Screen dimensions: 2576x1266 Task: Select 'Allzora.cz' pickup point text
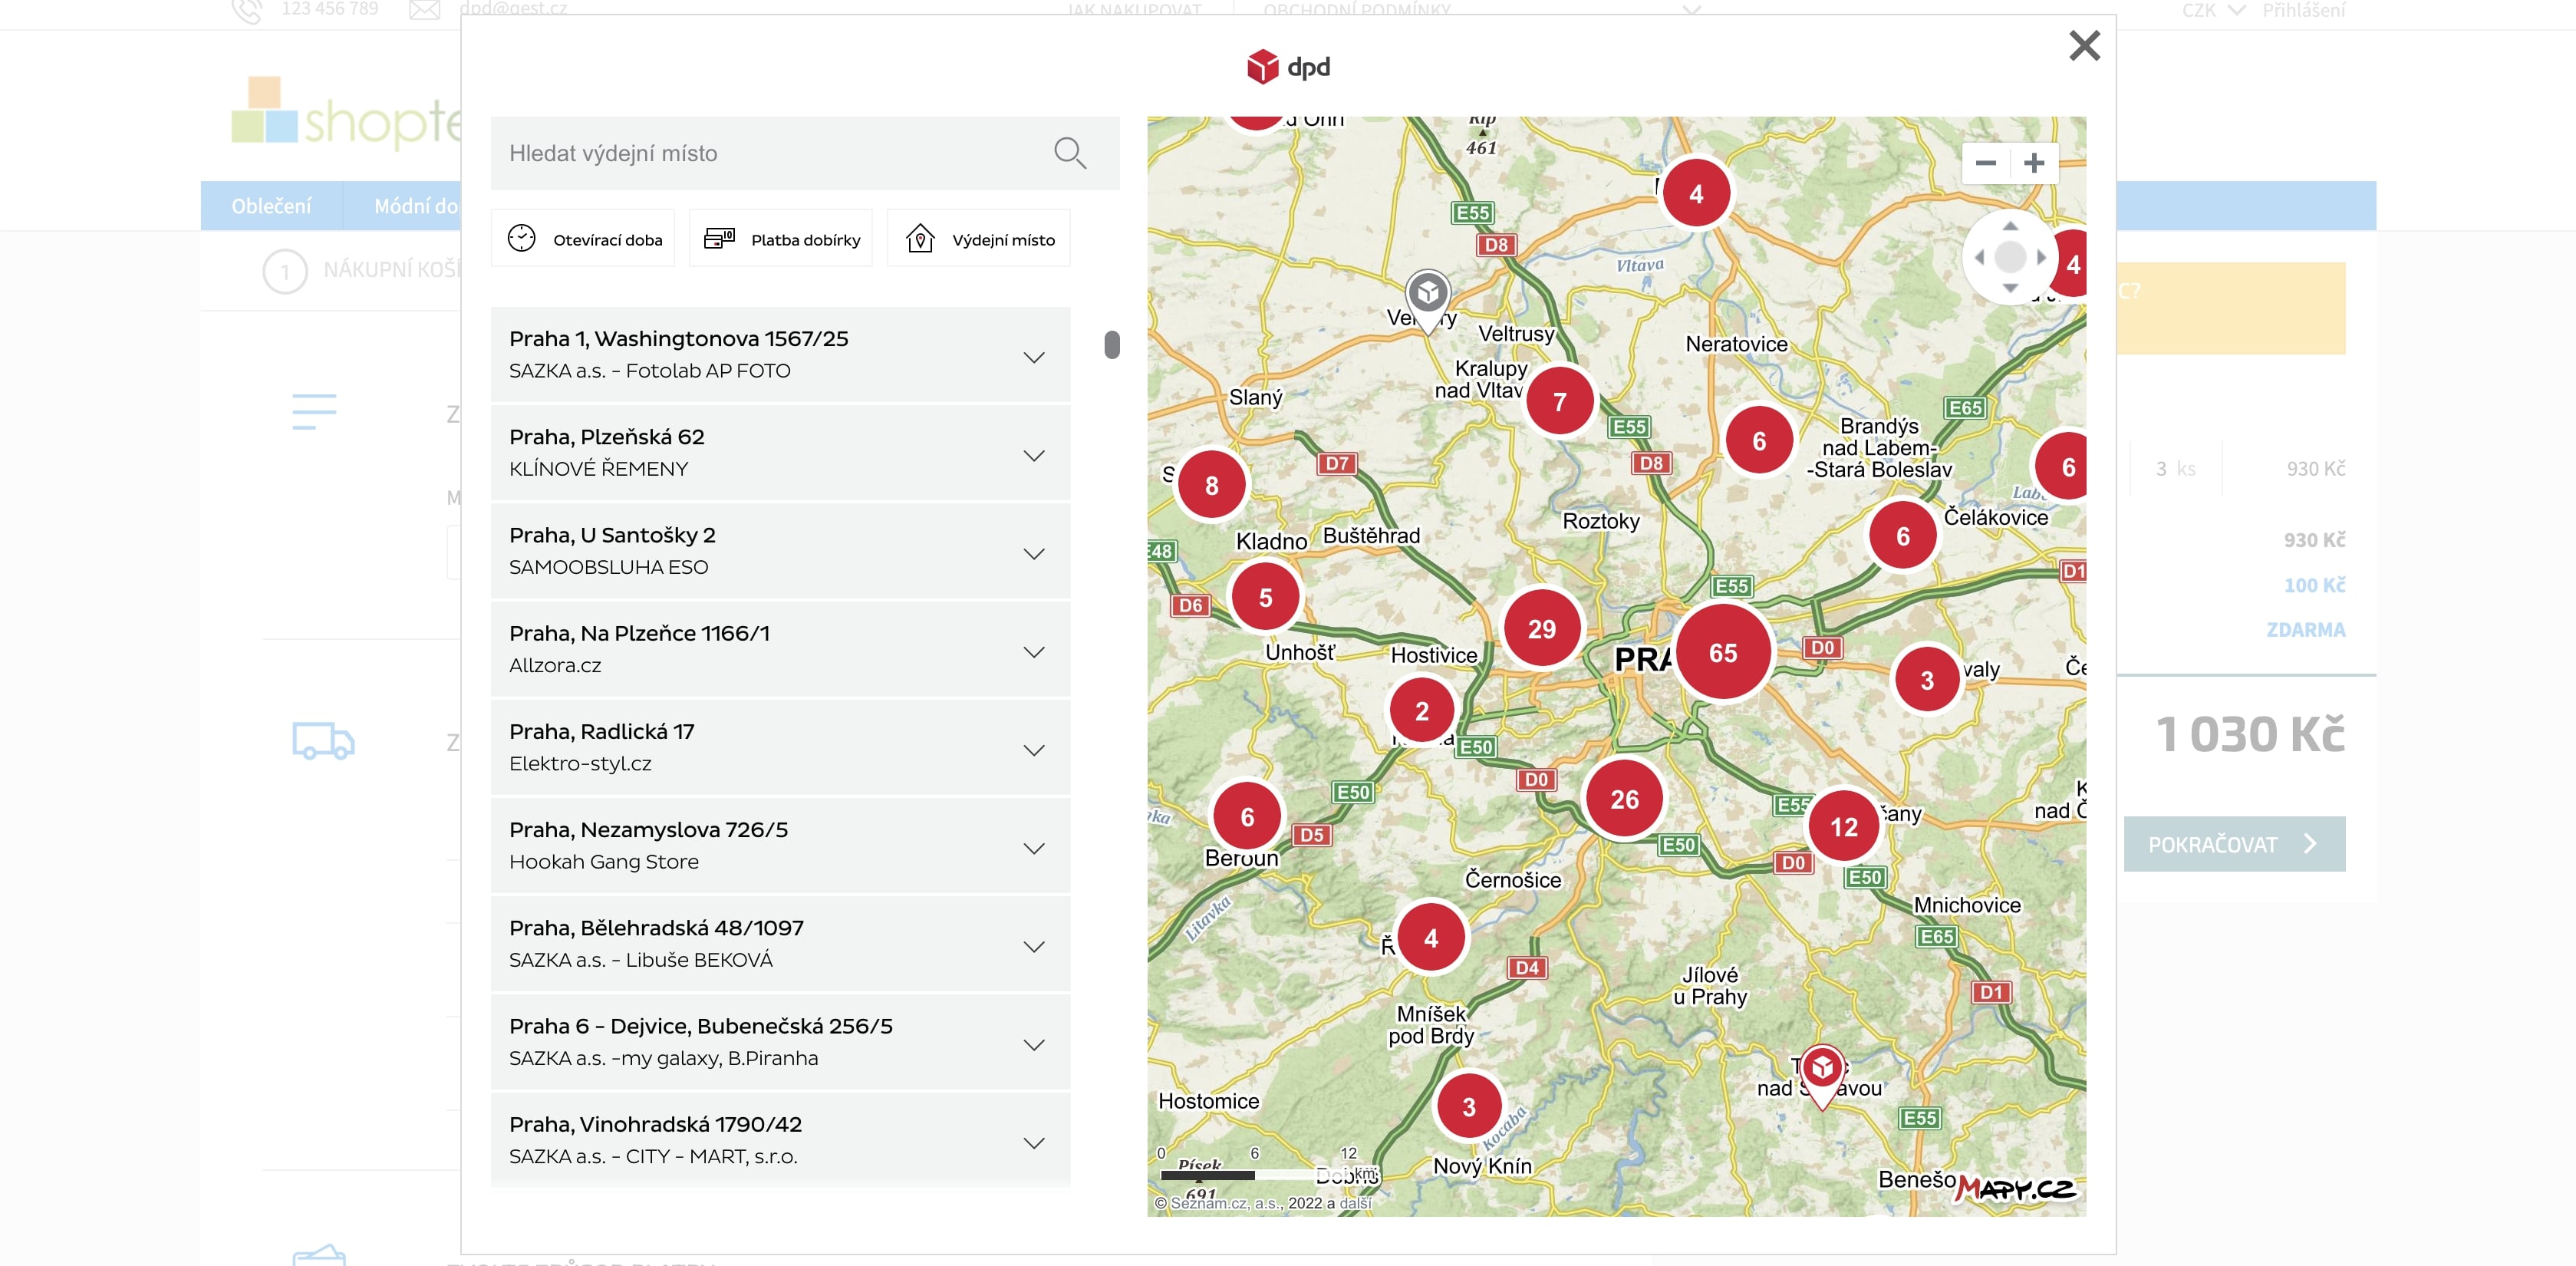tap(555, 665)
